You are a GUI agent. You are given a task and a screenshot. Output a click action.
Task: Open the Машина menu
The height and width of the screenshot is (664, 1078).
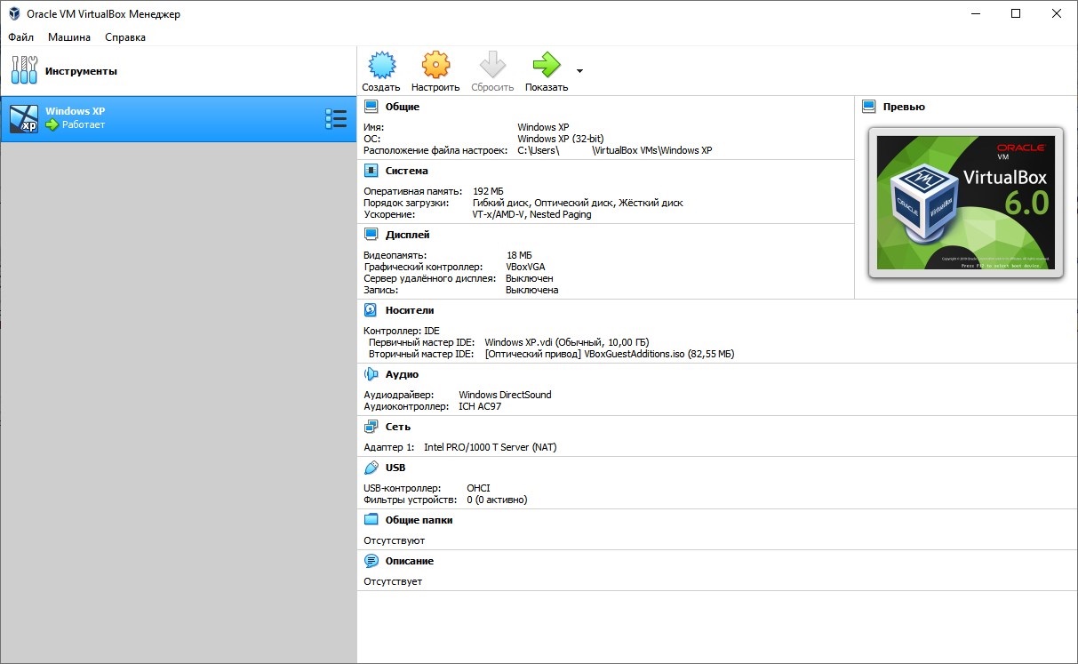click(x=69, y=37)
